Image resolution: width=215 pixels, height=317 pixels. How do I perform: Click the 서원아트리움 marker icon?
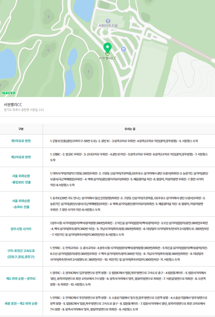point(108,21)
